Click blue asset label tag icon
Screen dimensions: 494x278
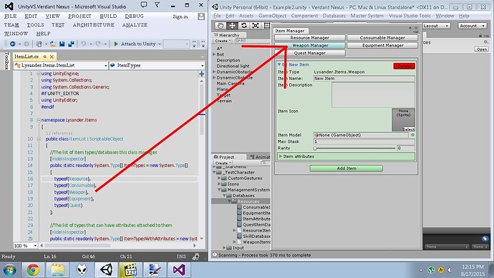tap(485, 239)
